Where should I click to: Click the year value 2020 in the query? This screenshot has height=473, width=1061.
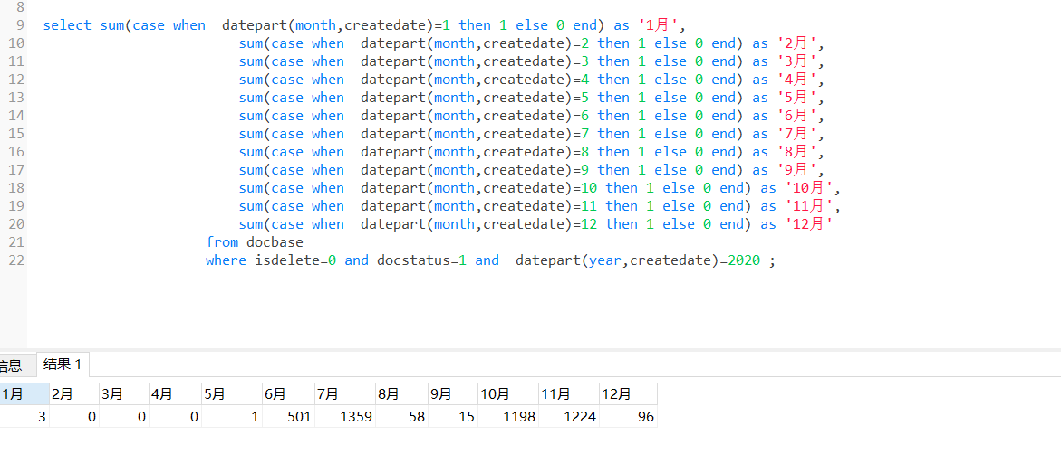(744, 260)
